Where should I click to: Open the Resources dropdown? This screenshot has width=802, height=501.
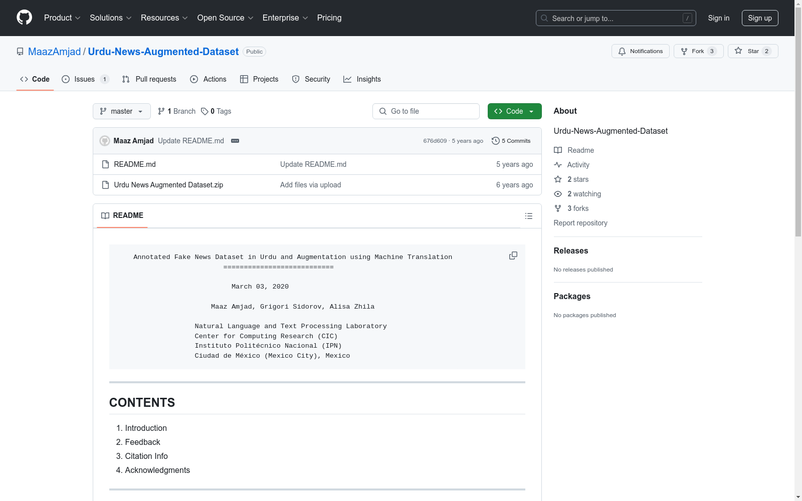point(164,18)
